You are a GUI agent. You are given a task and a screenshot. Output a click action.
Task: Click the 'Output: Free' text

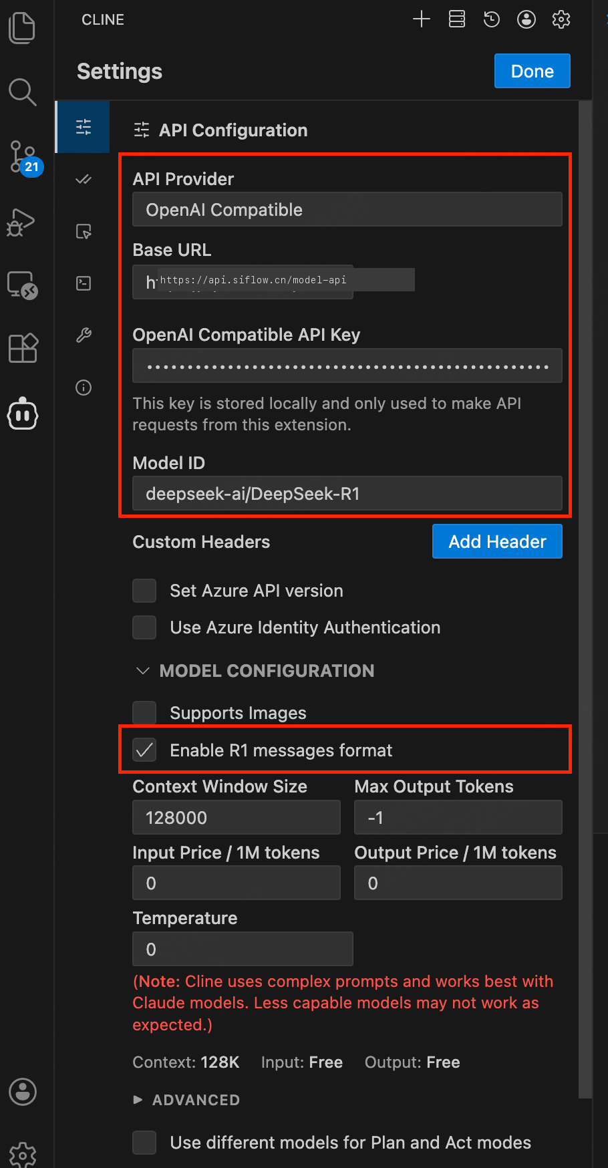pyautogui.click(x=412, y=1062)
